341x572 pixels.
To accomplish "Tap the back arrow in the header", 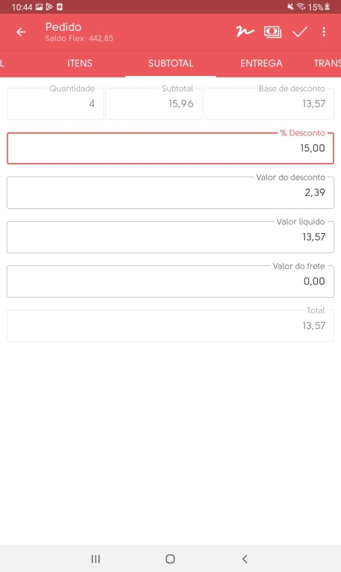I will 21,32.
